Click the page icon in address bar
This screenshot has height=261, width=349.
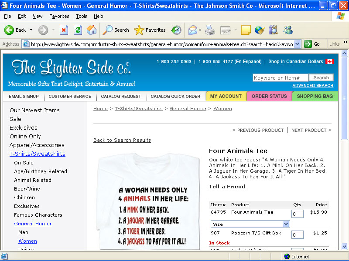(26, 44)
